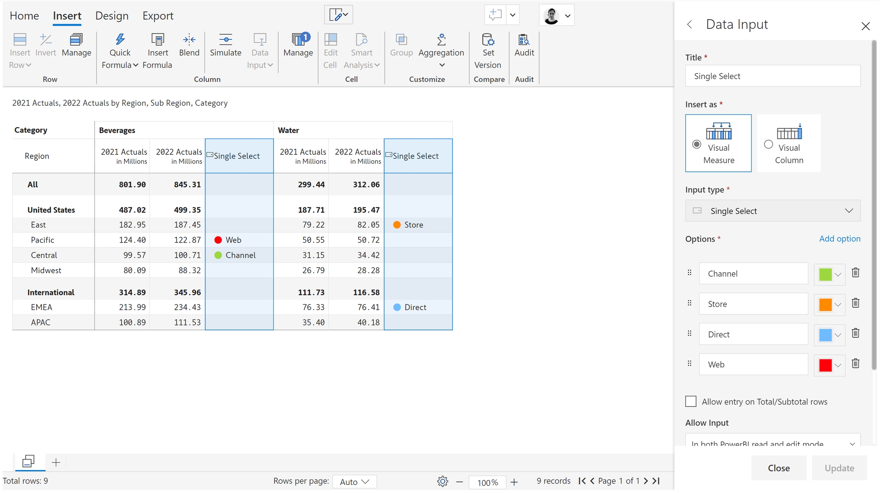Screen dimensions: 880x493
Task: Click the Set Version icon
Action: 488,39
